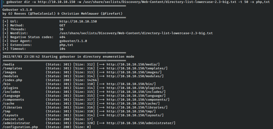Click the http://10.10.10.150/media/ redirect URL
Screen dimensions: 273x129
(x=133, y=64)
